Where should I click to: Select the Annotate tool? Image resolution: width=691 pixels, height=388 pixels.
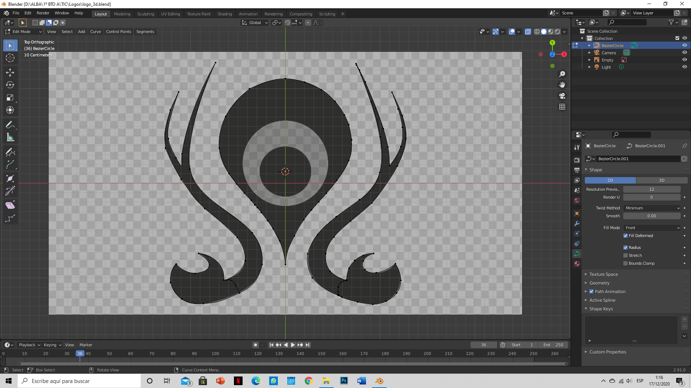tap(10, 125)
